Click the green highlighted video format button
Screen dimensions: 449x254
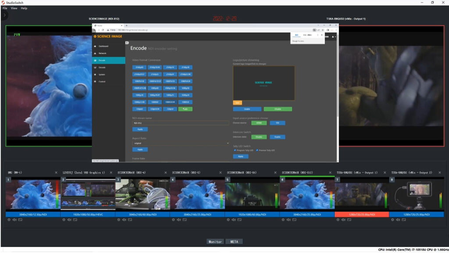coord(185,109)
